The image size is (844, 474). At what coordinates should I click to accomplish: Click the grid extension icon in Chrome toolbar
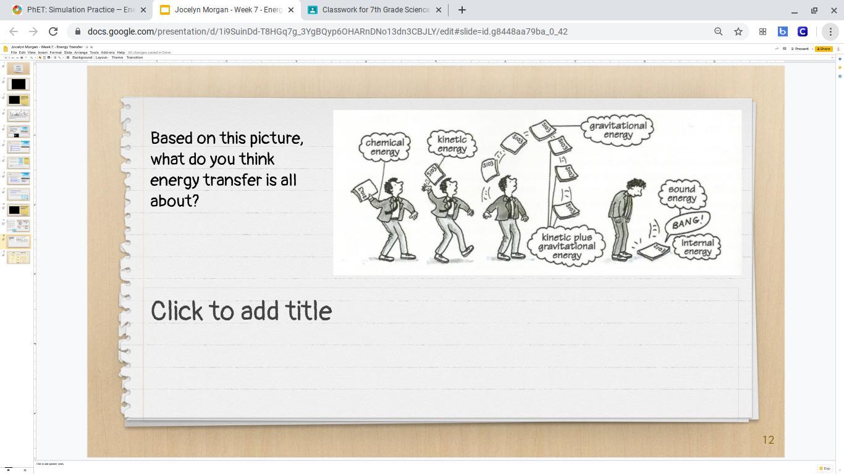tap(762, 31)
